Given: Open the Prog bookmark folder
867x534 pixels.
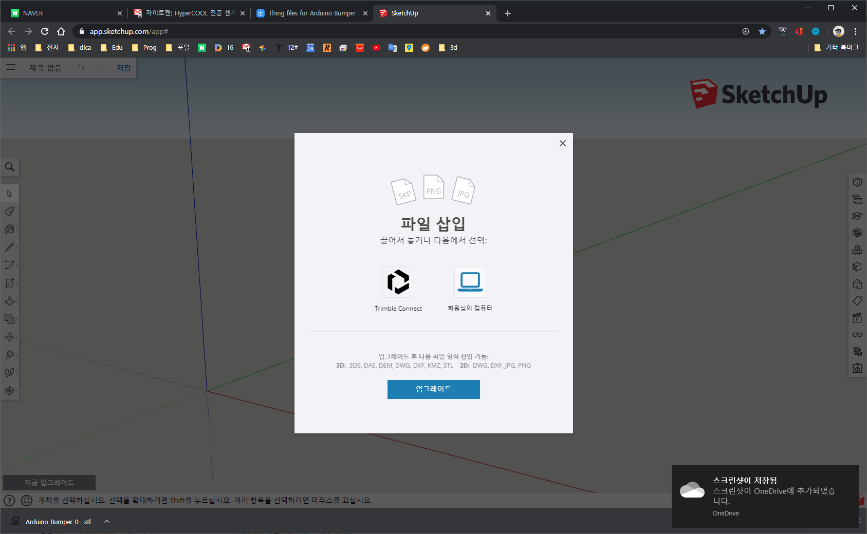Looking at the screenshot, I should pos(144,48).
